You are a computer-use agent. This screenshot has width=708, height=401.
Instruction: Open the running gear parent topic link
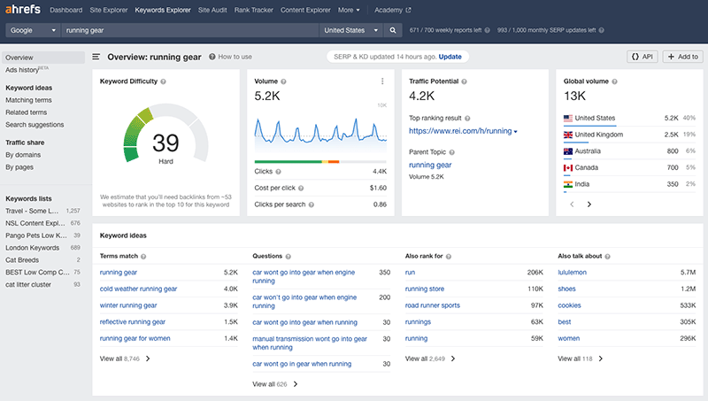coord(430,166)
